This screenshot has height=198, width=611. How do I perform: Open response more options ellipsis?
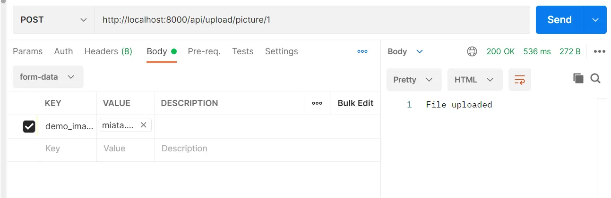point(600,51)
